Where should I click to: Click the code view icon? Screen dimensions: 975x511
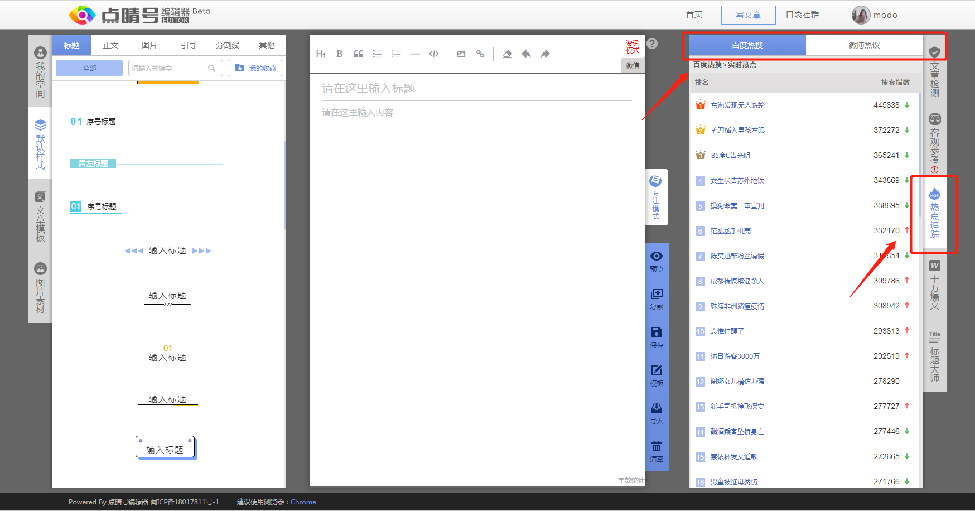pyautogui.click(x=434, y=54)
